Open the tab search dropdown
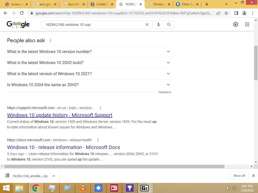258x193 pixels. pyautogui.click(x=227, y=5)
